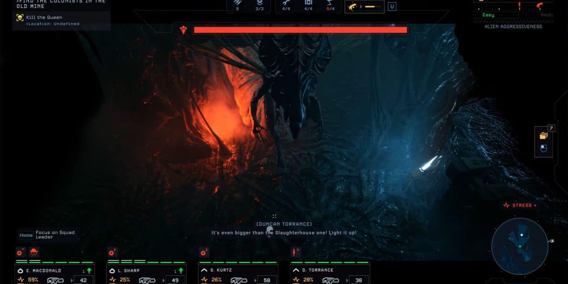Screen dimensions: 568x284
Task: Click the skull icon beside Kill the Queen
Action: [20, 17]
